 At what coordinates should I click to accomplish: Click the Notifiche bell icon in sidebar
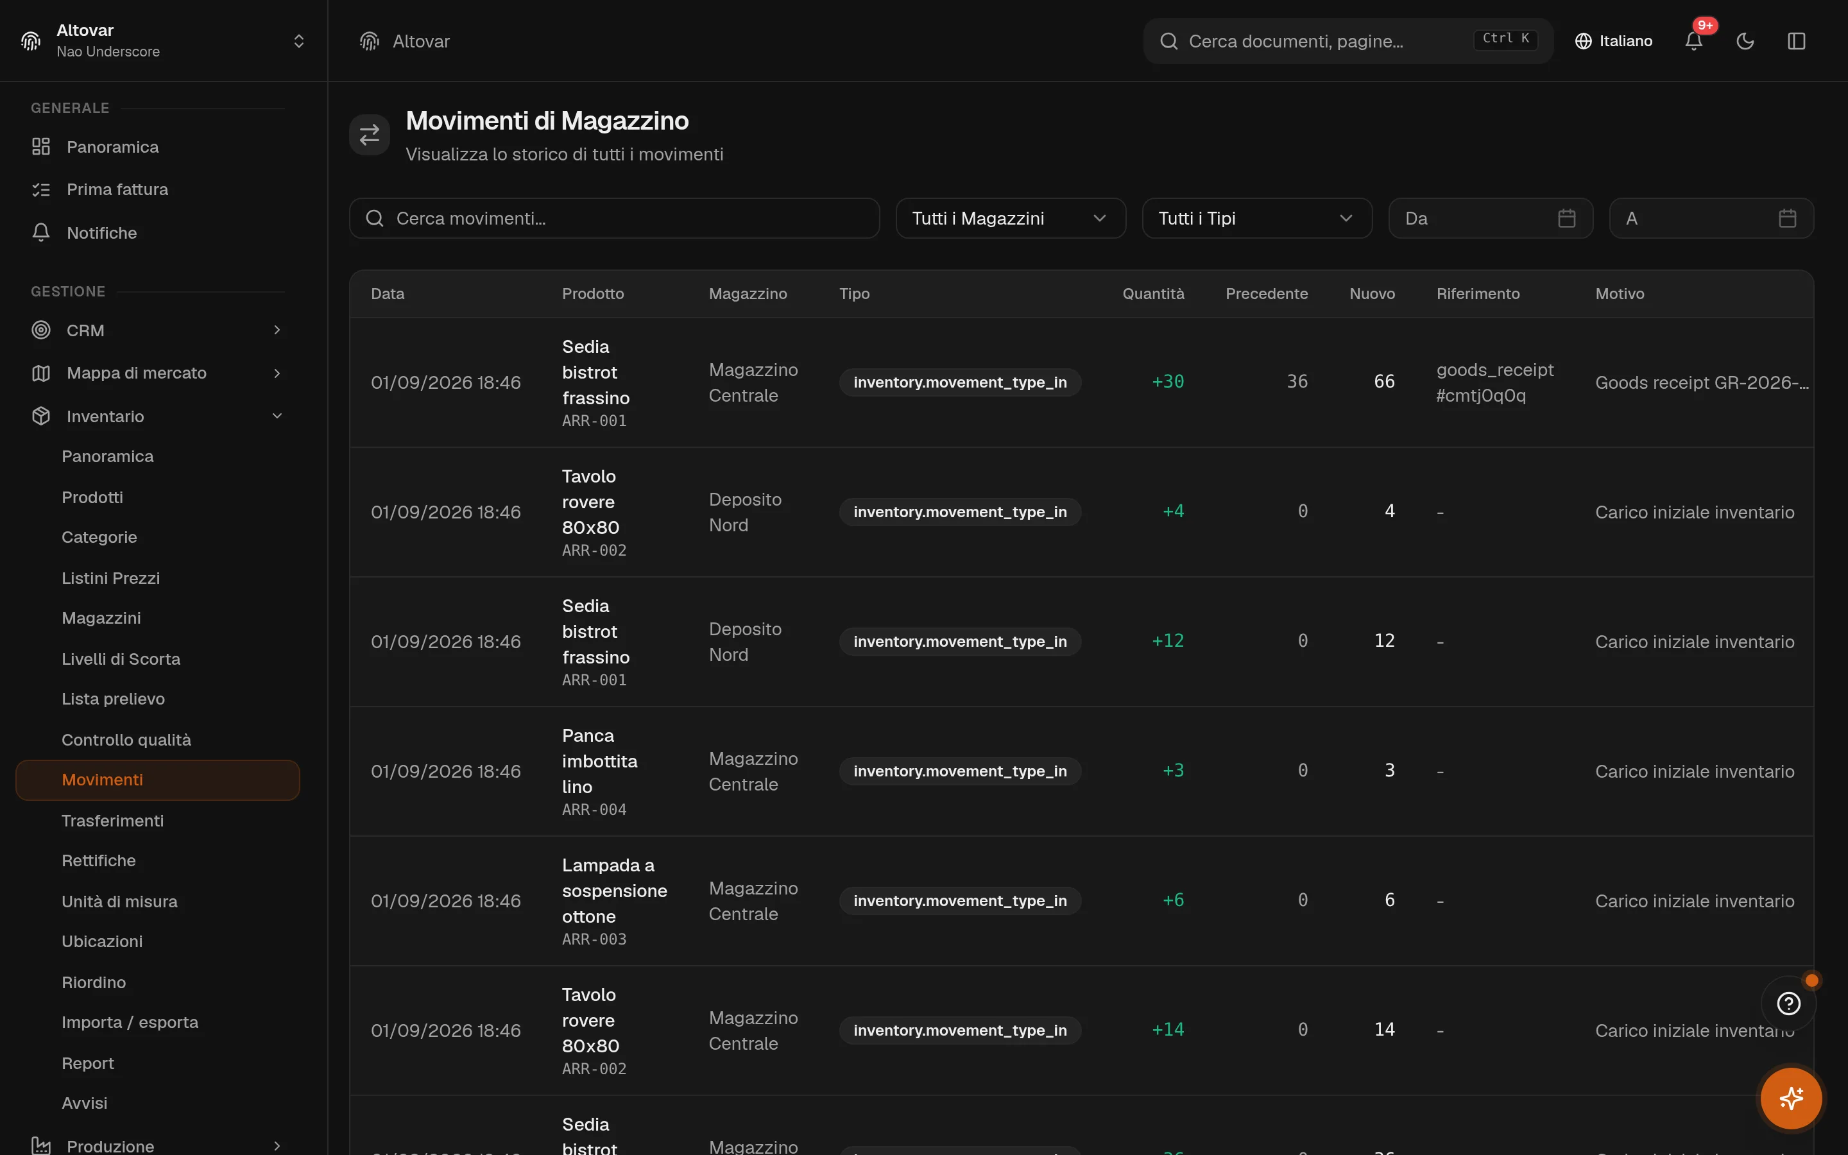[x=41, y=232]
